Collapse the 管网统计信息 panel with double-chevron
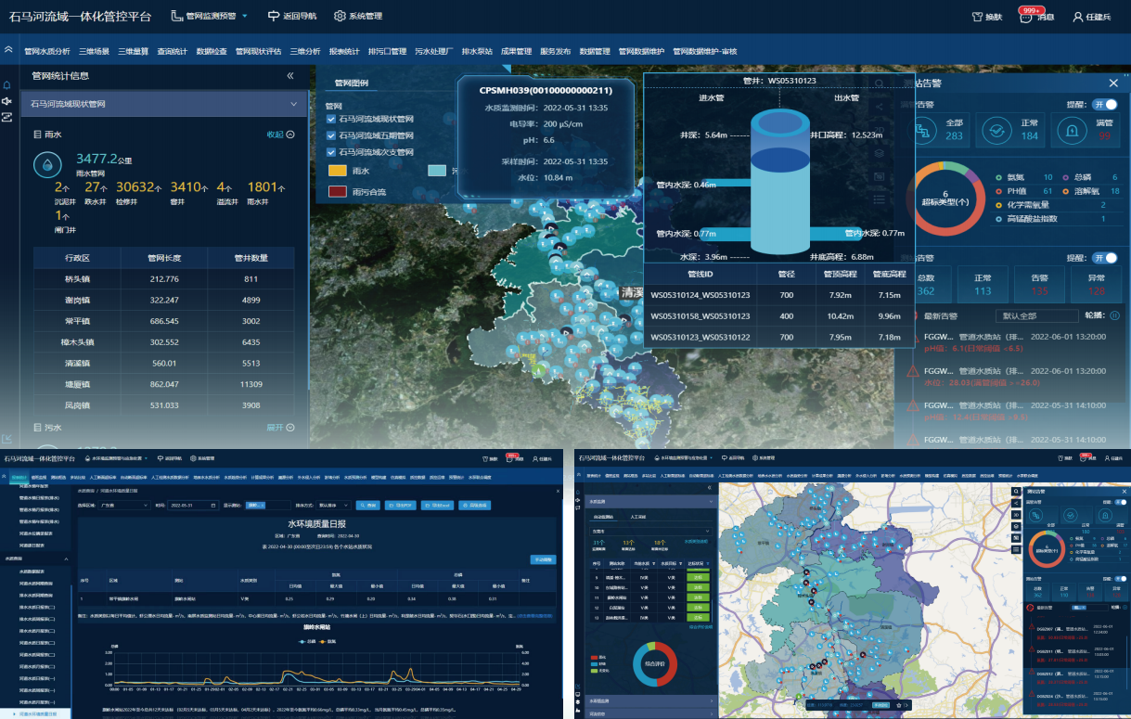This screenshot has width=1131, height=719. (290, 76)
